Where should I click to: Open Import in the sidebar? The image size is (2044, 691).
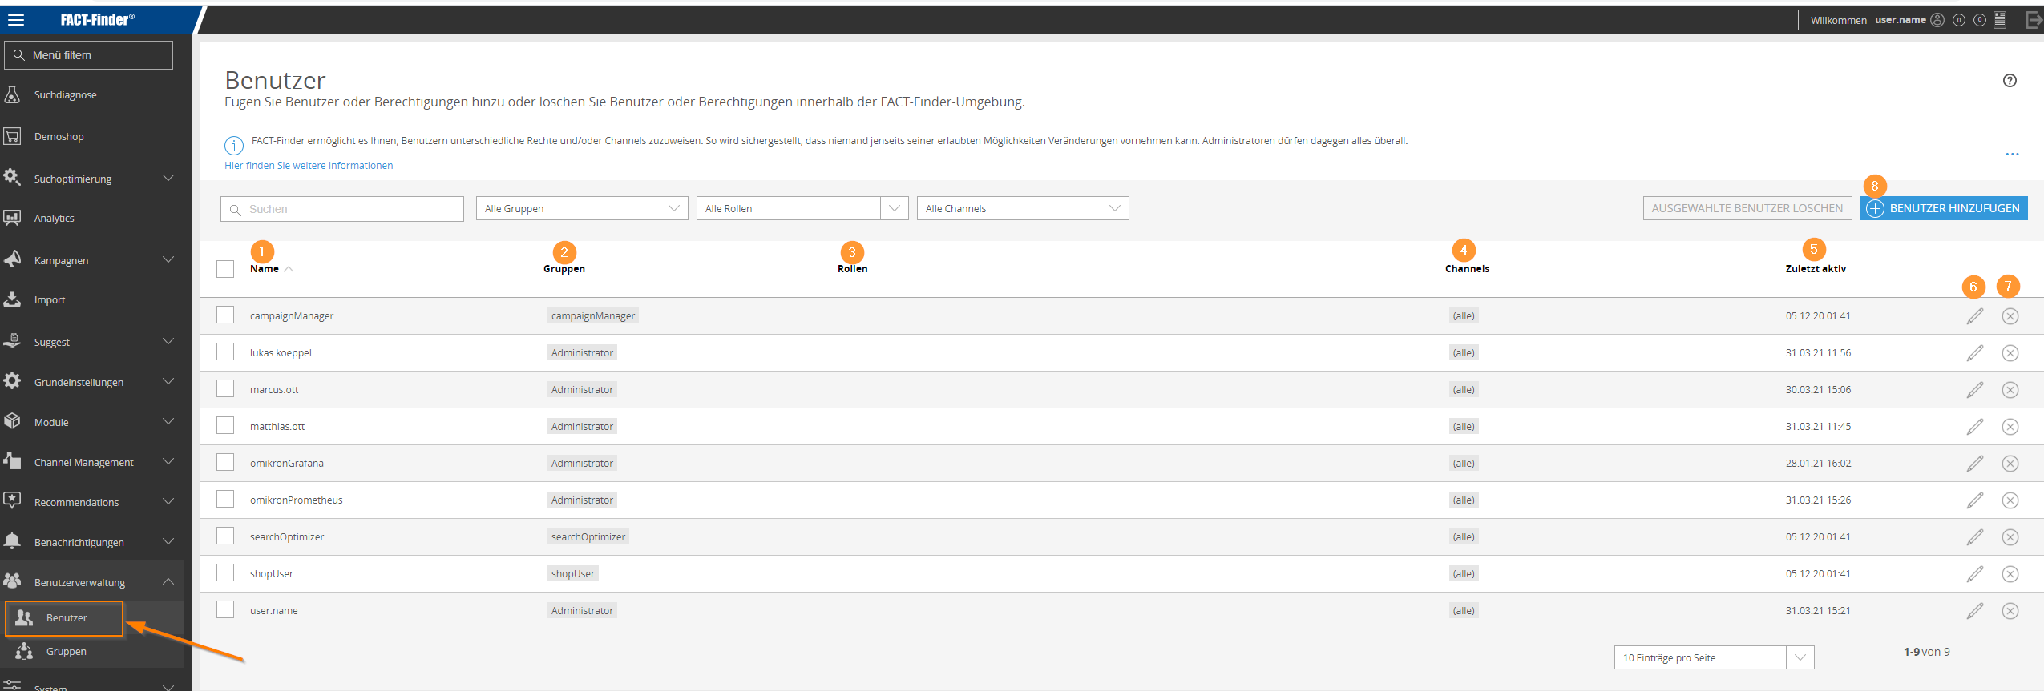pyautogui.click(x=50, y=299)
